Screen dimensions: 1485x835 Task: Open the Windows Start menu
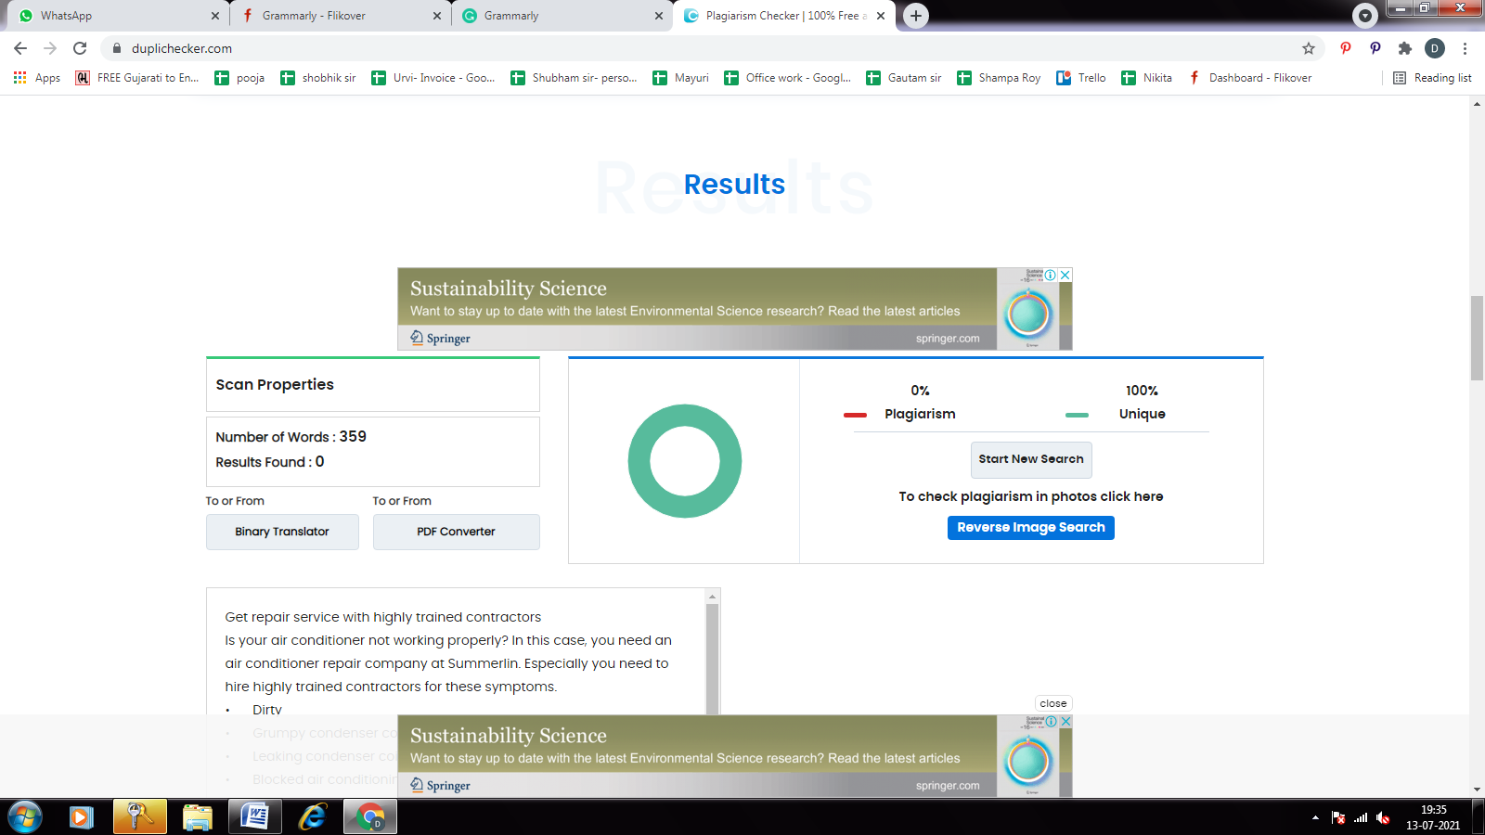[25, 817]
